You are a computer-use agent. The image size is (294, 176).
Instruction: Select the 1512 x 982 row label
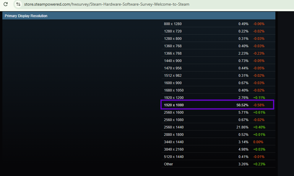[173, 76]
